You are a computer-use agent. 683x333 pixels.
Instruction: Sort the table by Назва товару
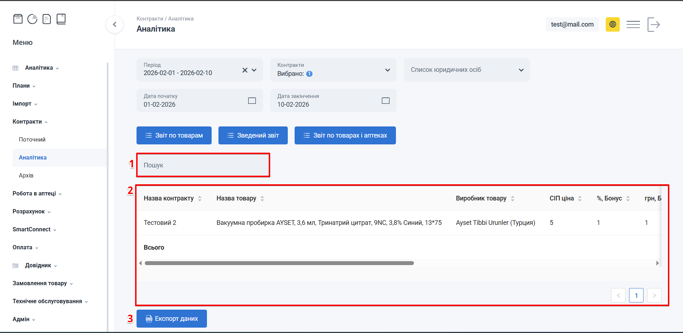262,199
